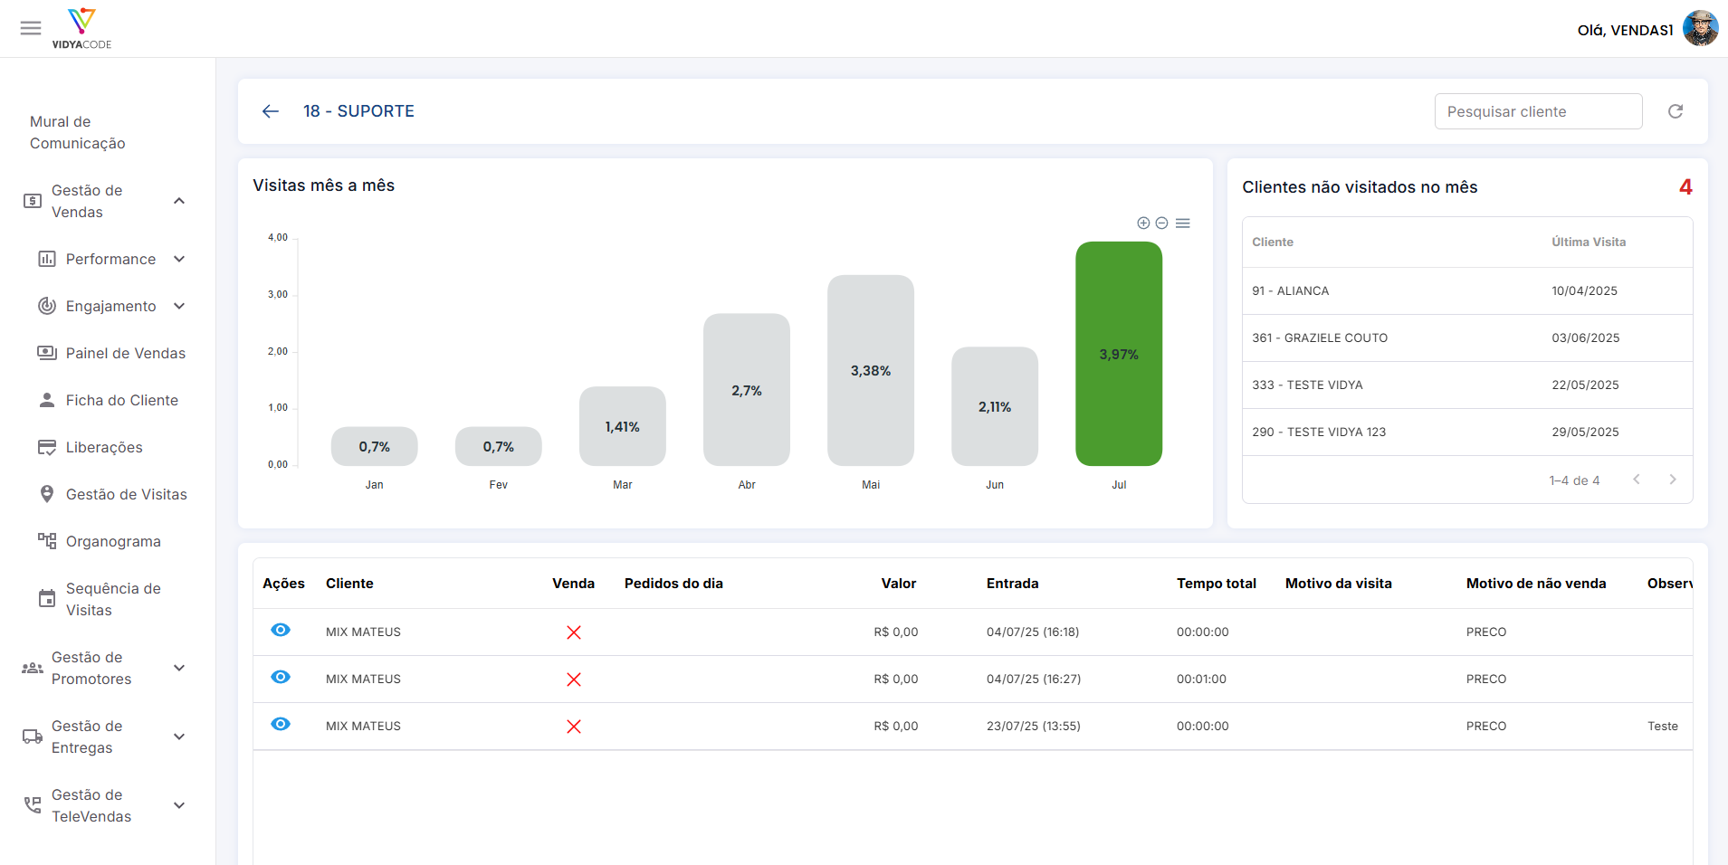1728x865 pixels.
Task: Click the green Jul bar in chart
Action: pyautogui.click(x=1119, y=354)
